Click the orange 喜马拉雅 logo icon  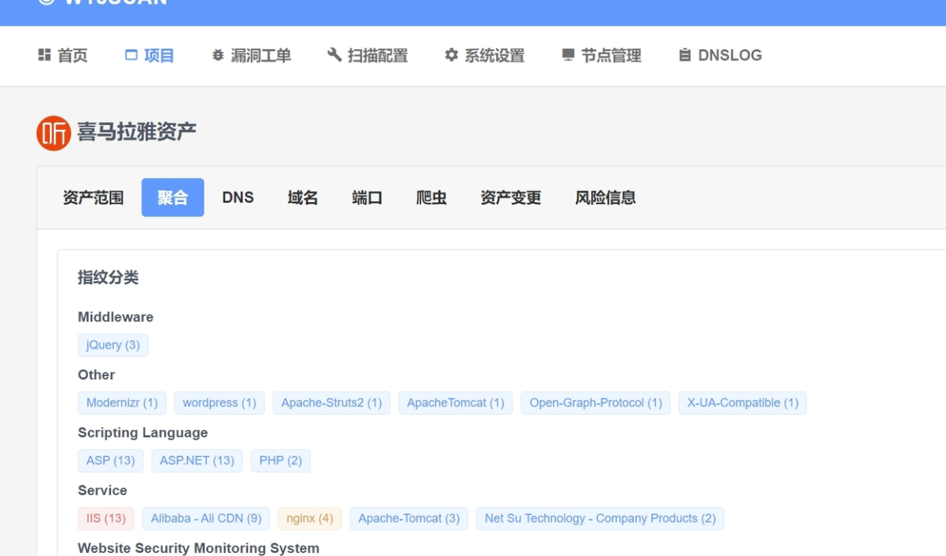(x=54, y=133)
